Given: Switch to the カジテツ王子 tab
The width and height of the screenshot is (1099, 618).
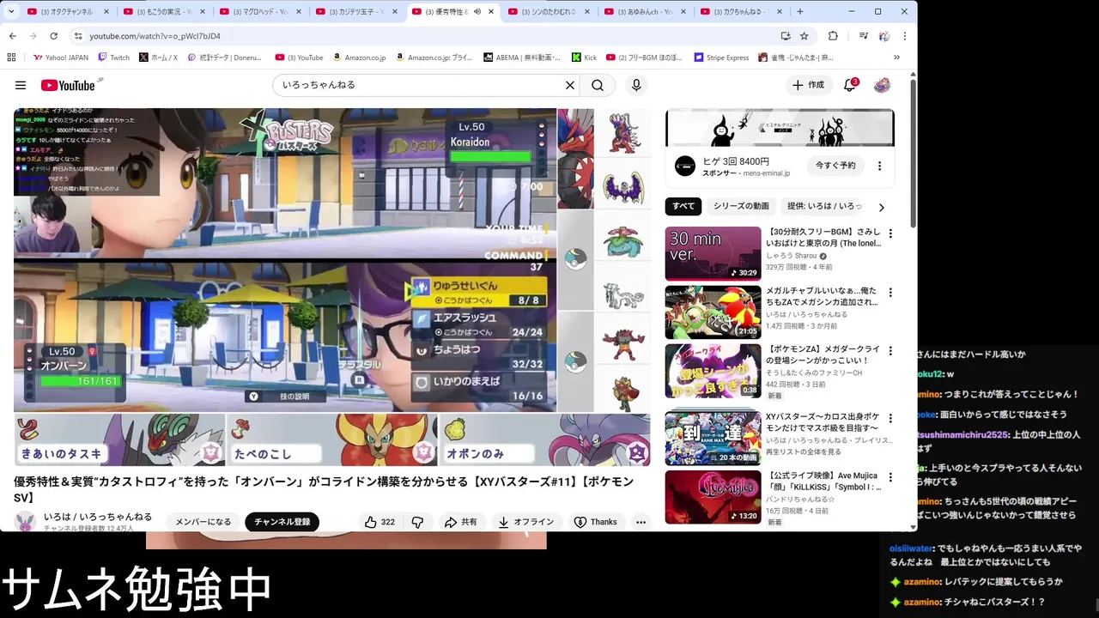Looking at the screenshot, I should coord(355,12).
